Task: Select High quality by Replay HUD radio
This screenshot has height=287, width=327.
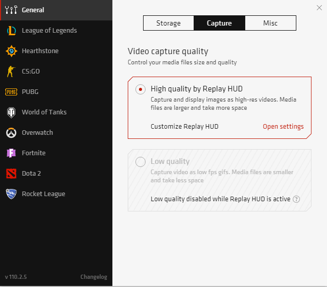Action: [141, 89]
